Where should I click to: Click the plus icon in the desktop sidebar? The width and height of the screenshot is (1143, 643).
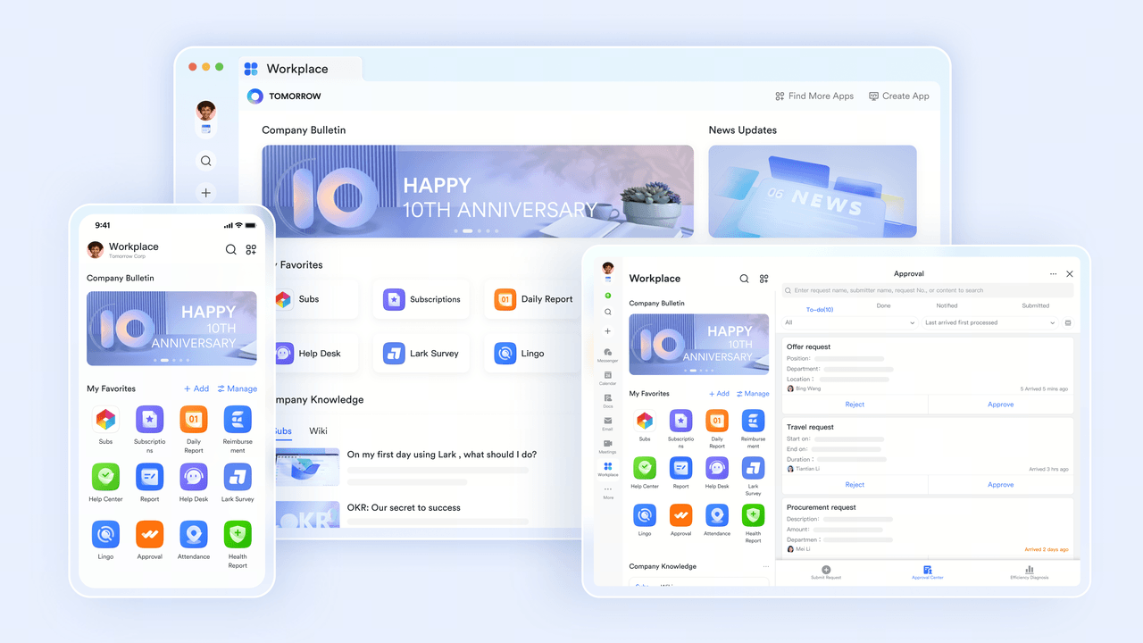(206, 193)
